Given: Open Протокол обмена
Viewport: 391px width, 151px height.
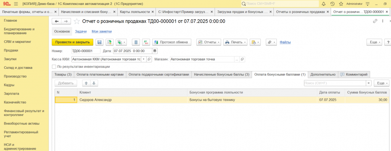Looking at the screenshot, I should [171, 42].
